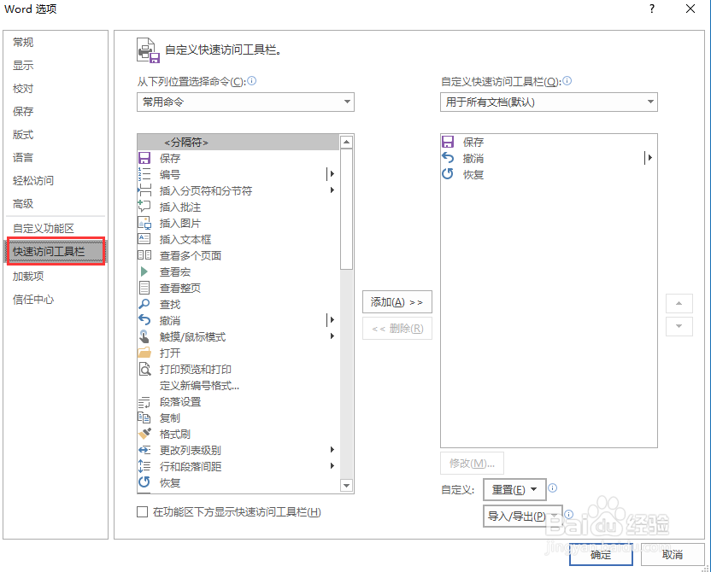Click the 段落设置 icon
Viewport: 711px width, 572px height.
(x=144, y=402)
